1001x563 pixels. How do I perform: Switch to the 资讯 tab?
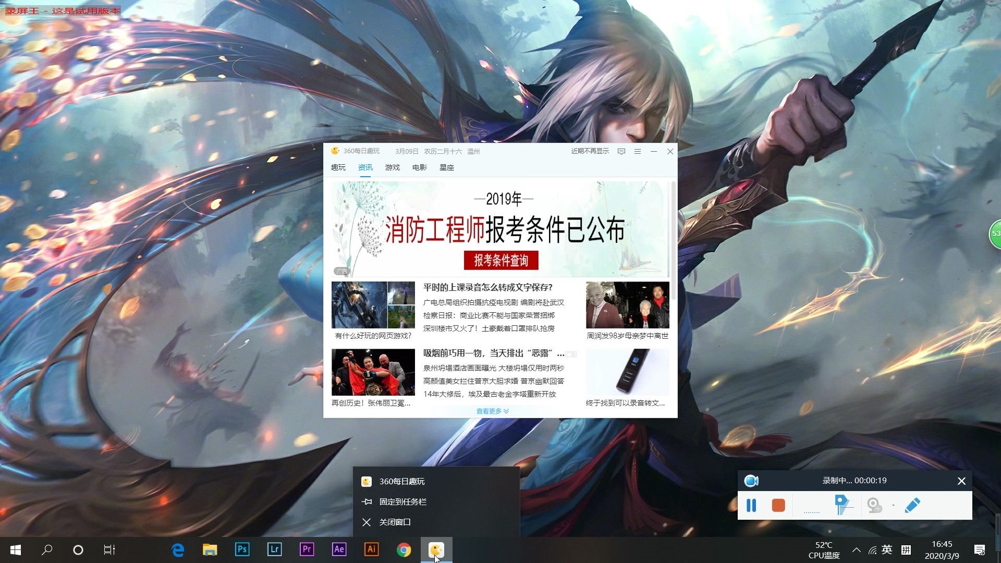tap(365, 167)
